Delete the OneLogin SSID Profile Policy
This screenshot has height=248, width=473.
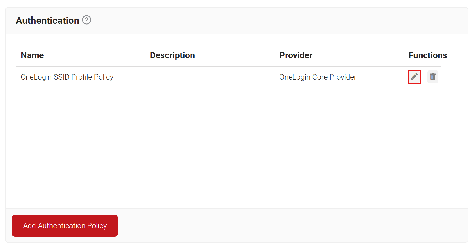click(x=433, y=77)
